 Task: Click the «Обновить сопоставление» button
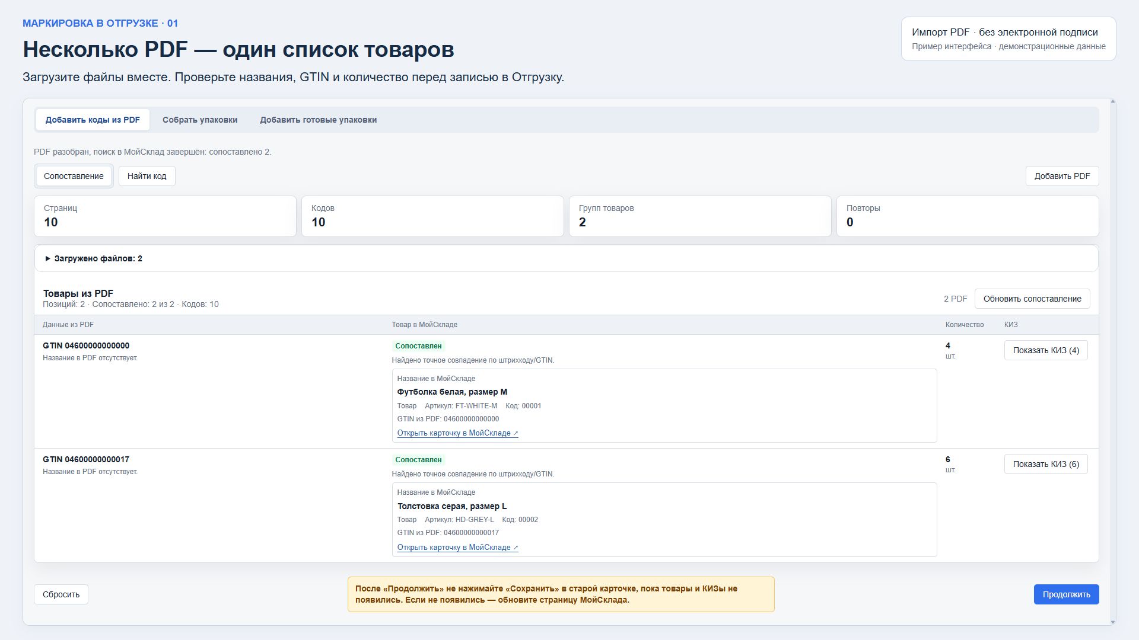click(x=1032, y=299)
